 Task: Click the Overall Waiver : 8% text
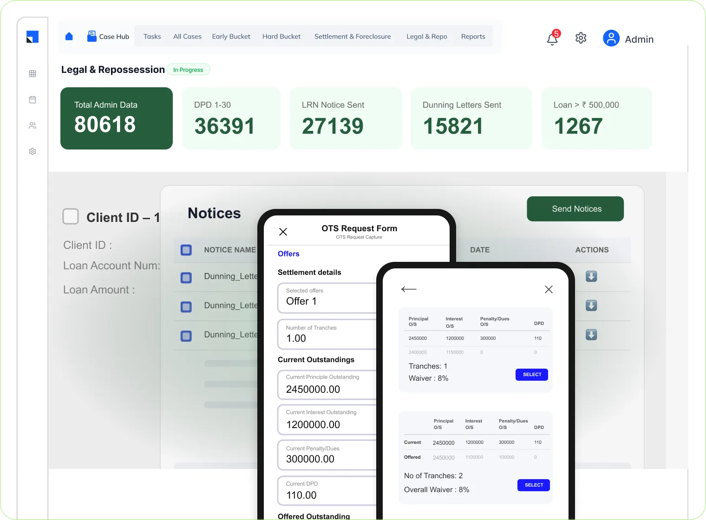tap(437, 490)
